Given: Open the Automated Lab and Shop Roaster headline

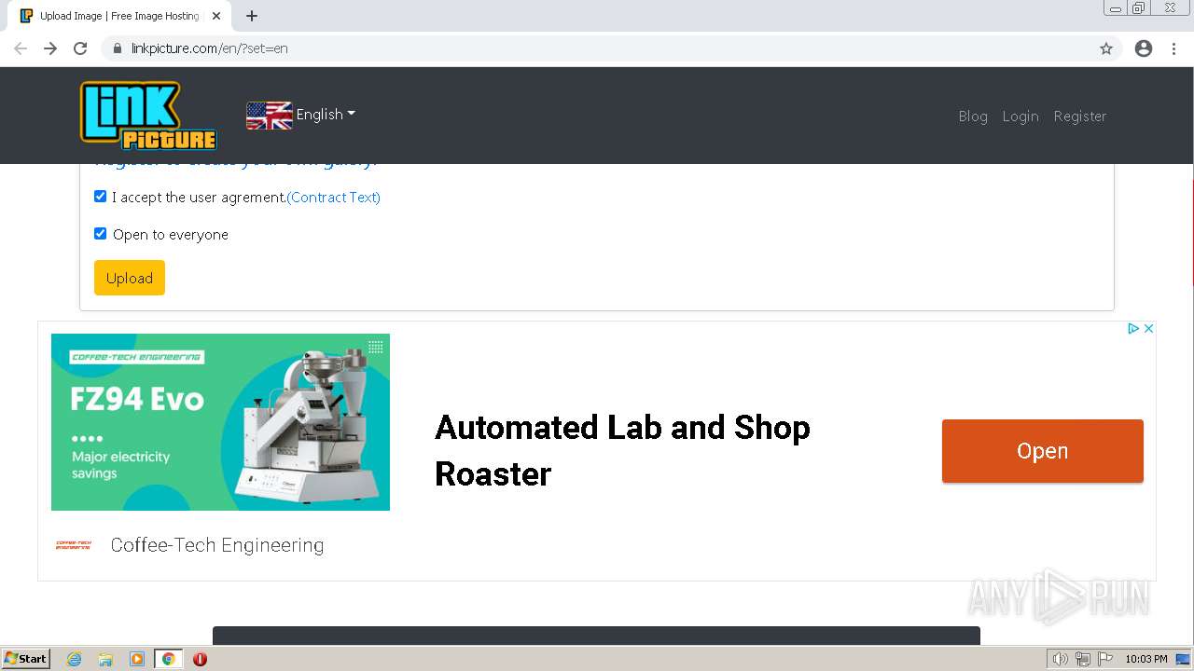Looking at the screenshot, I should coord(622,451).
